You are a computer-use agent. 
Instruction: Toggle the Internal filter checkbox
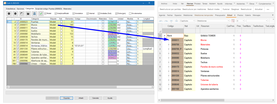coord(88,13)
